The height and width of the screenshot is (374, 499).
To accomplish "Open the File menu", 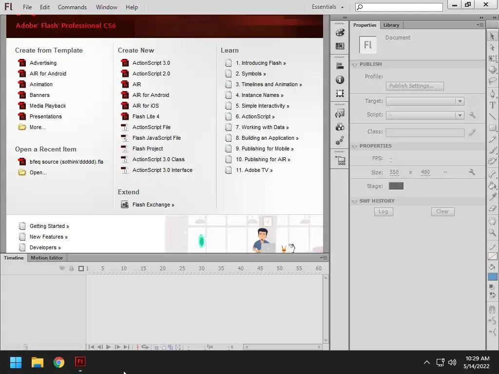I will pos(27,7).
